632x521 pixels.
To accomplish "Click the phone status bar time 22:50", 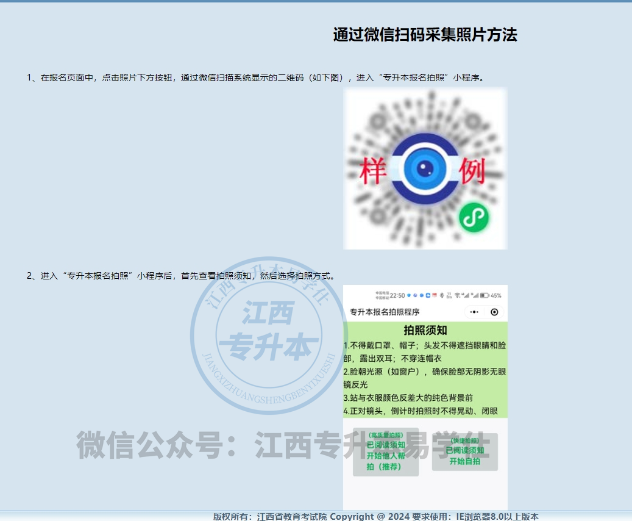I will [397, 295].
